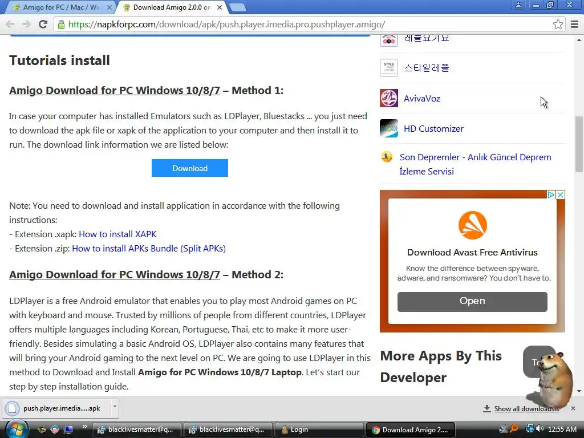Screen dimensions: 584x438
Task: Click the network tray icon
Action: (x=529, y=429)
